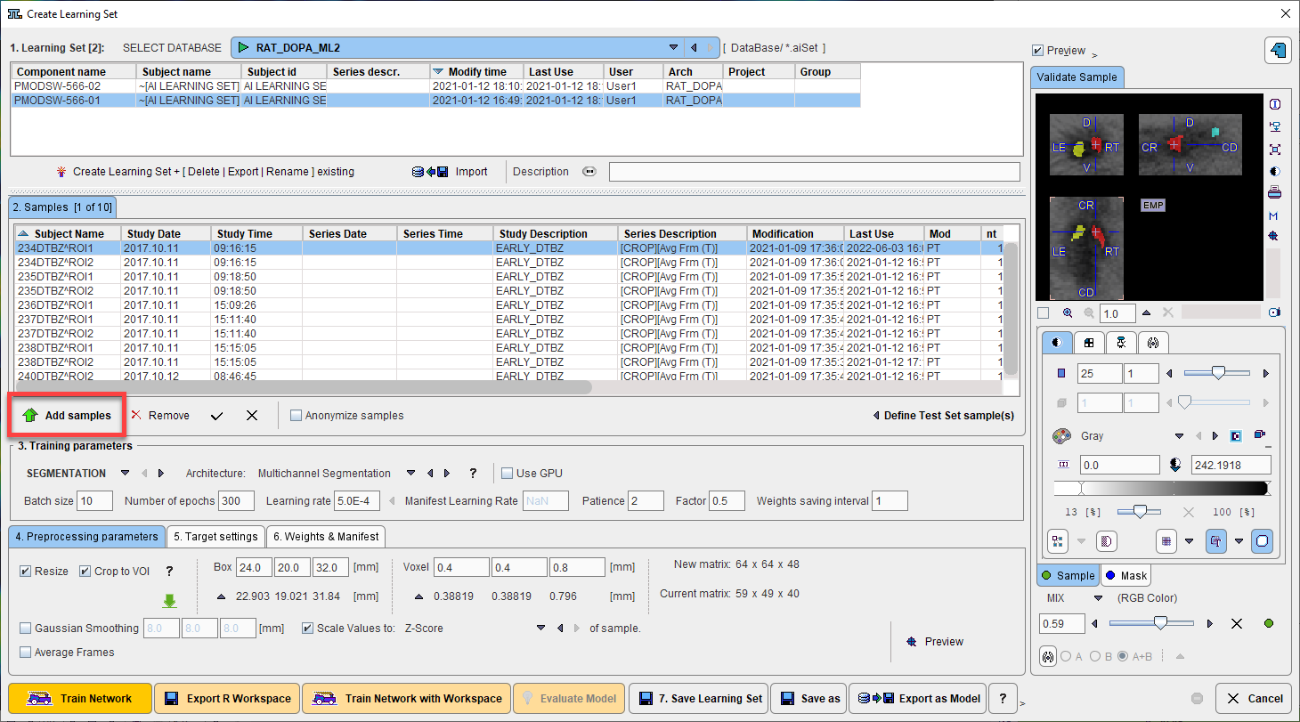Open Define Test Set sample(s)
Viewport: 1300px width, 722px height.
coord(943,416)
